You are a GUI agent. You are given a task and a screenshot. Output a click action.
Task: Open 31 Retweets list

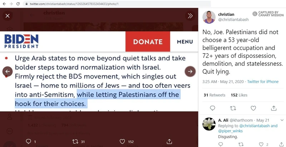214,95
